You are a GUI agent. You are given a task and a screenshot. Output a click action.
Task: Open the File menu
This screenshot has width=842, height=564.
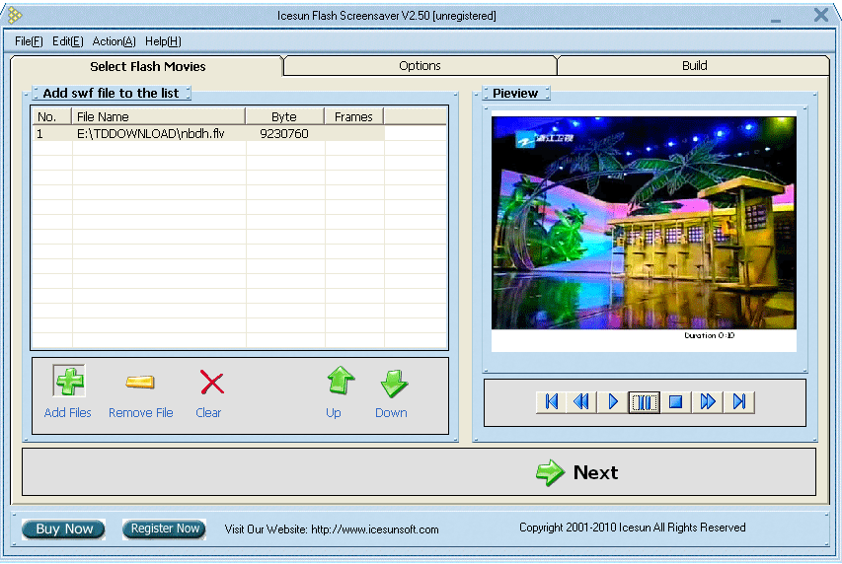[29, 41]
